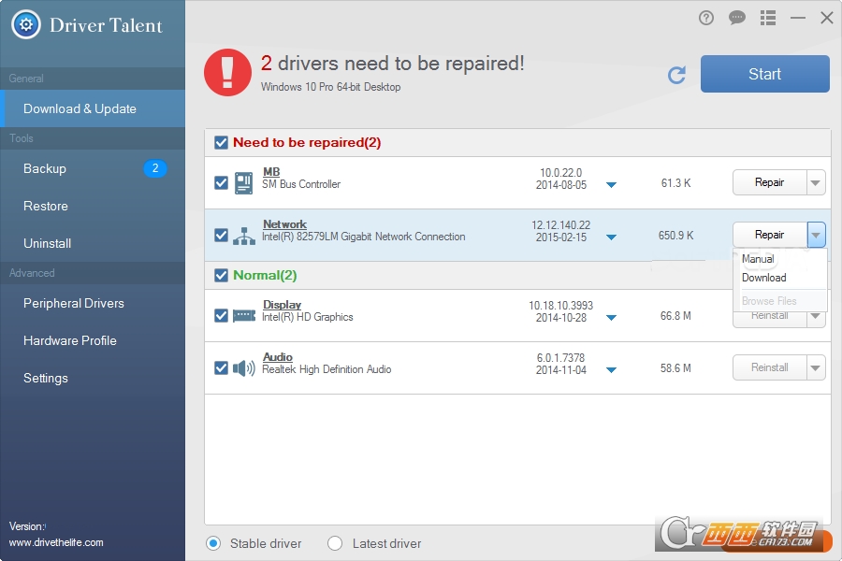Click the network icon of Intel 82579LM row
The image size is (842, 561).
pos(244,236)
